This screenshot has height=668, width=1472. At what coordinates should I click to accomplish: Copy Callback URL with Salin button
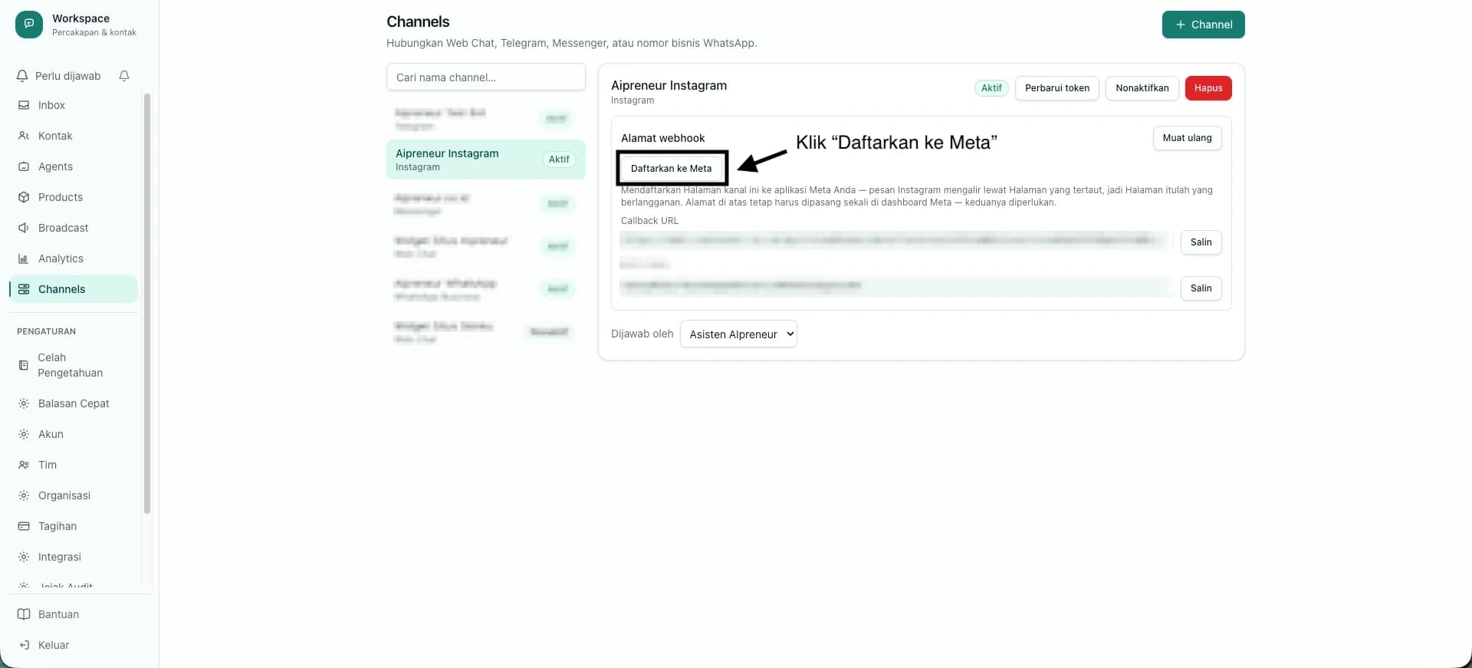[1201, 242]
